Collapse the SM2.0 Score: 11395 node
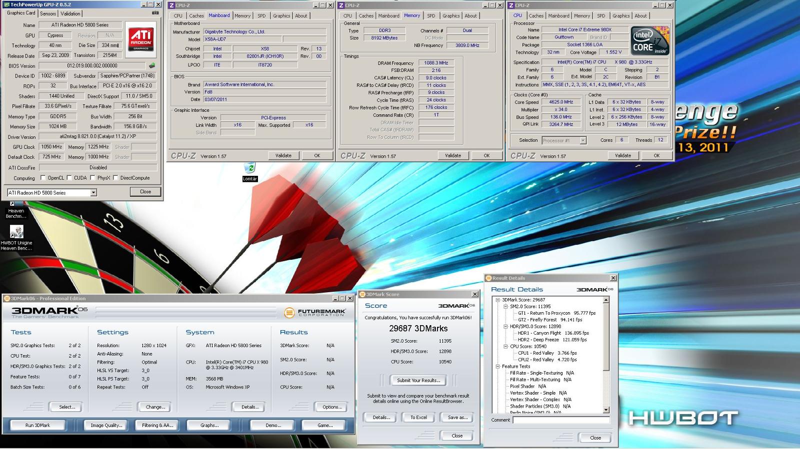 coord(505,307)
